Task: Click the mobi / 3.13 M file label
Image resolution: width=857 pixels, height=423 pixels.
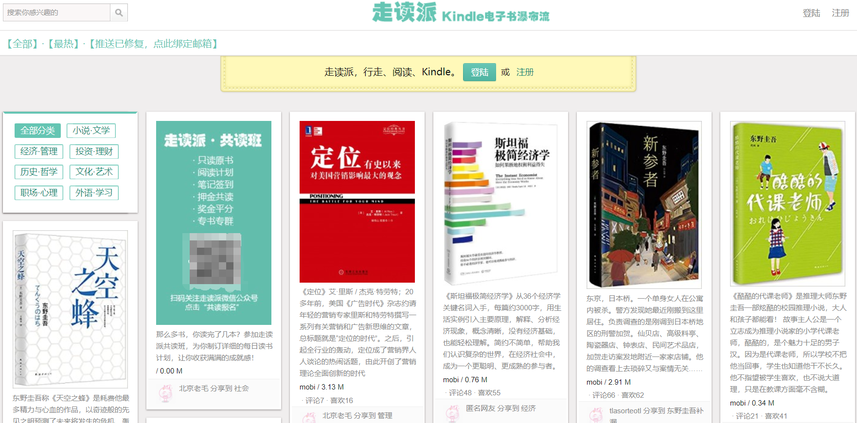Action: click(321, 387)
